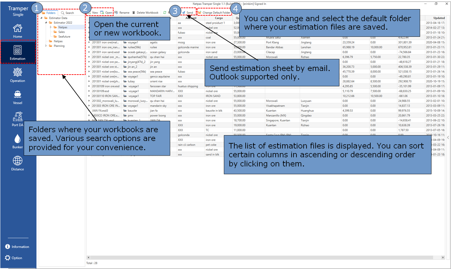451x269 pixels.
Task: Expand the Planning folder tree node
Action: 46,46
